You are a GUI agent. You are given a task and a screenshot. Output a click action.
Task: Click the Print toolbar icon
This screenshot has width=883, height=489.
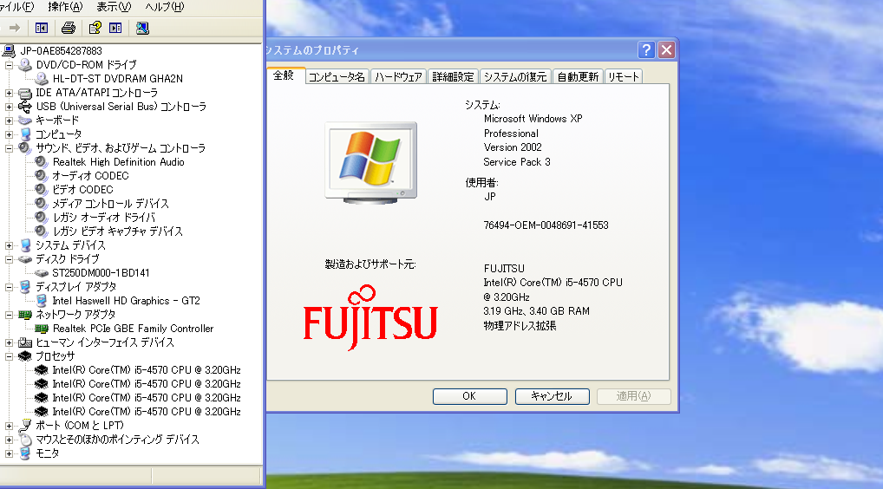tap(69, 28)
